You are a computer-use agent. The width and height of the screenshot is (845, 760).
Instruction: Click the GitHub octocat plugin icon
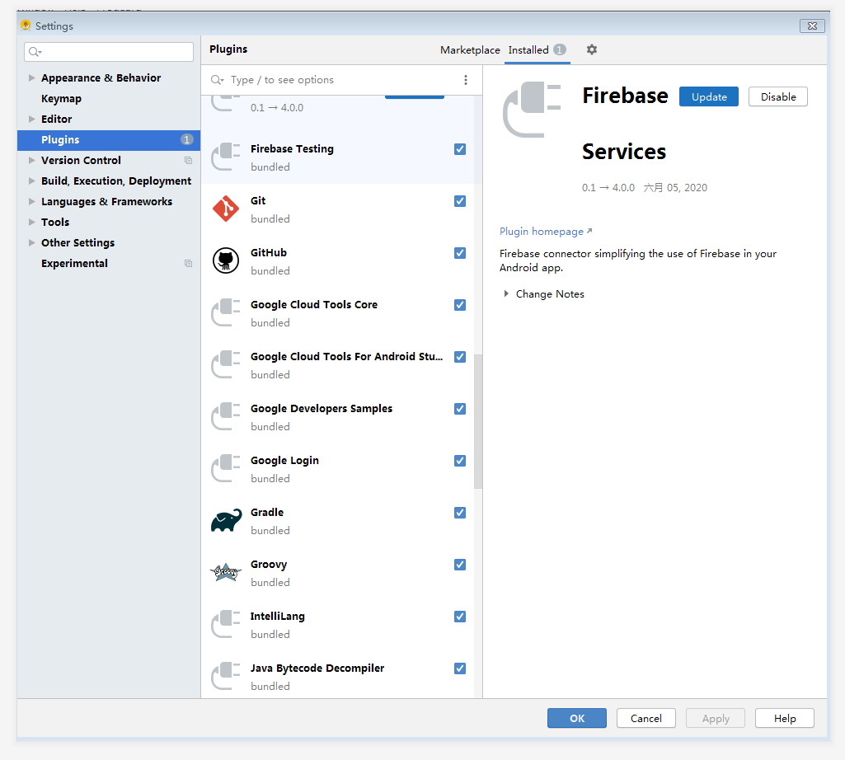pos(226,260)
